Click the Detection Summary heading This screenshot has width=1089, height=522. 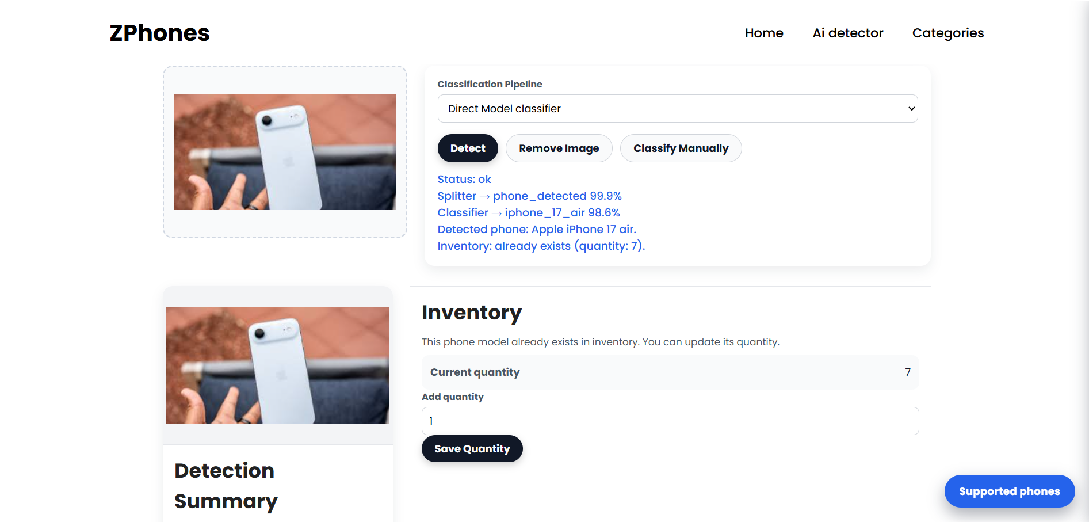pos(226,486)
